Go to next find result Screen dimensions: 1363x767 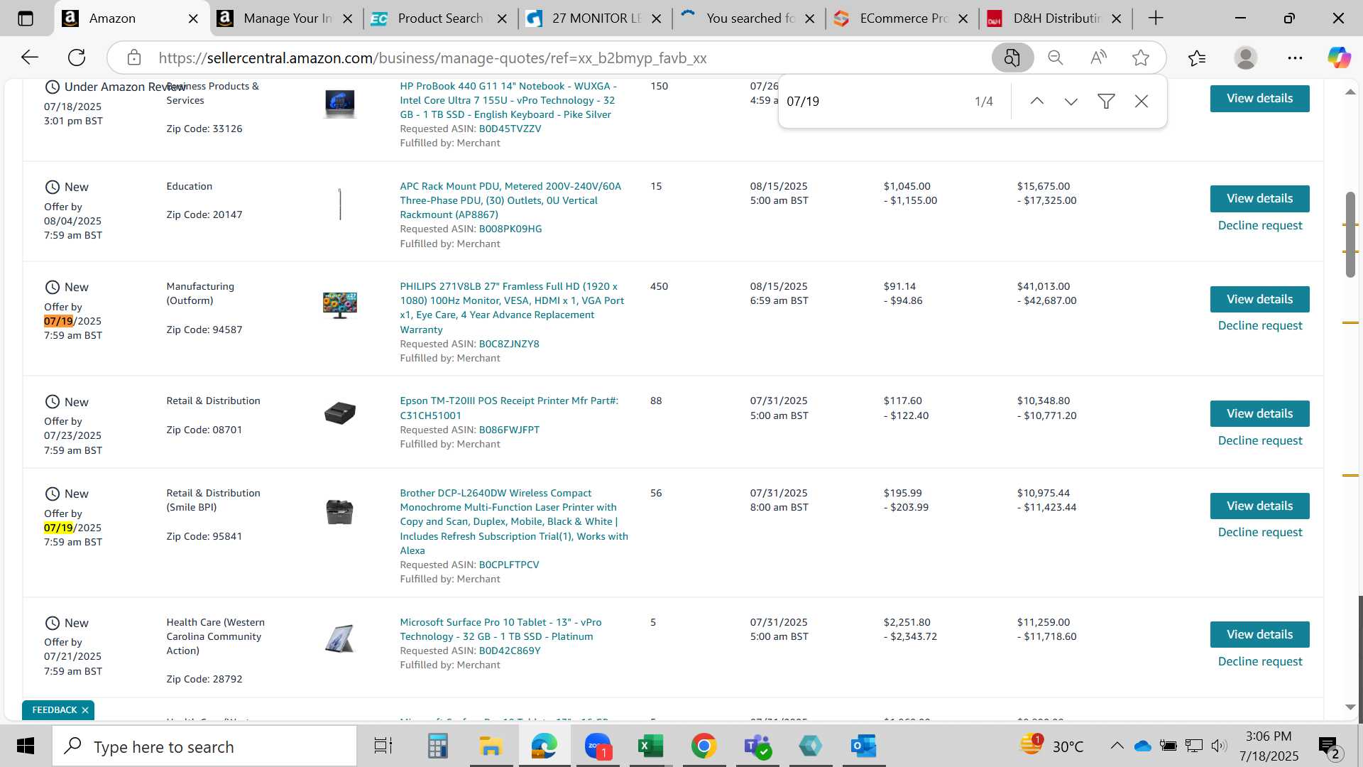coord(1071,102)
